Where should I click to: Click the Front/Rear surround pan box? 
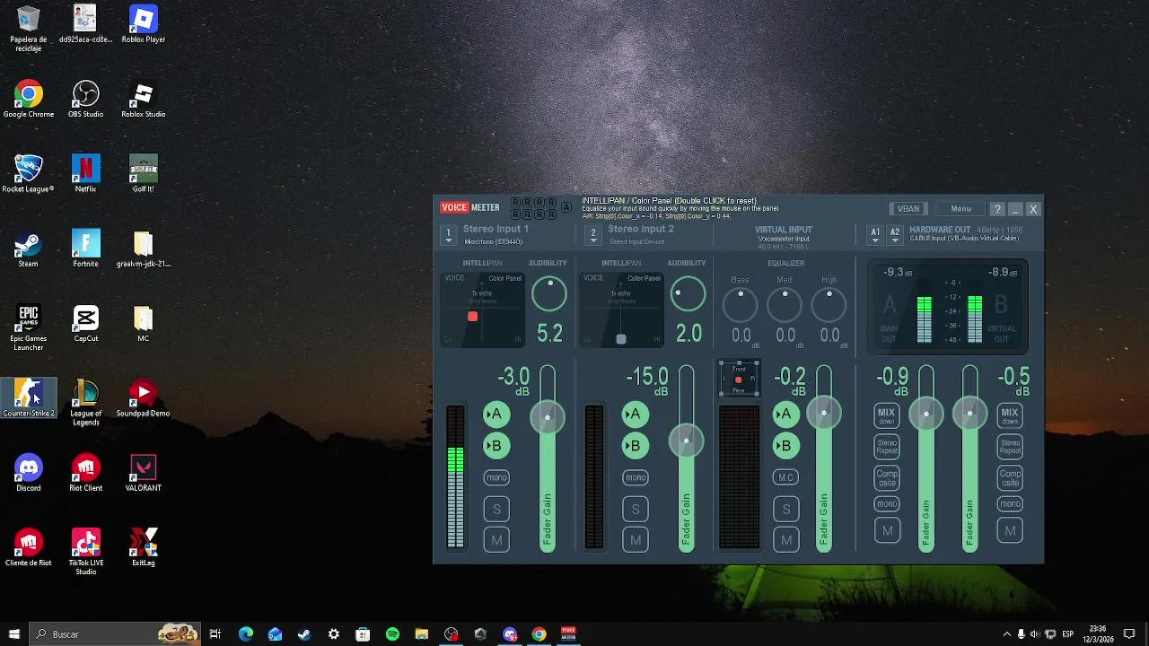coord(739,380)
